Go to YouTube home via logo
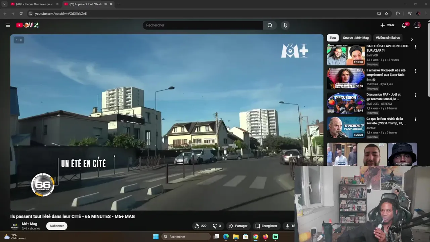 point(27,25)
